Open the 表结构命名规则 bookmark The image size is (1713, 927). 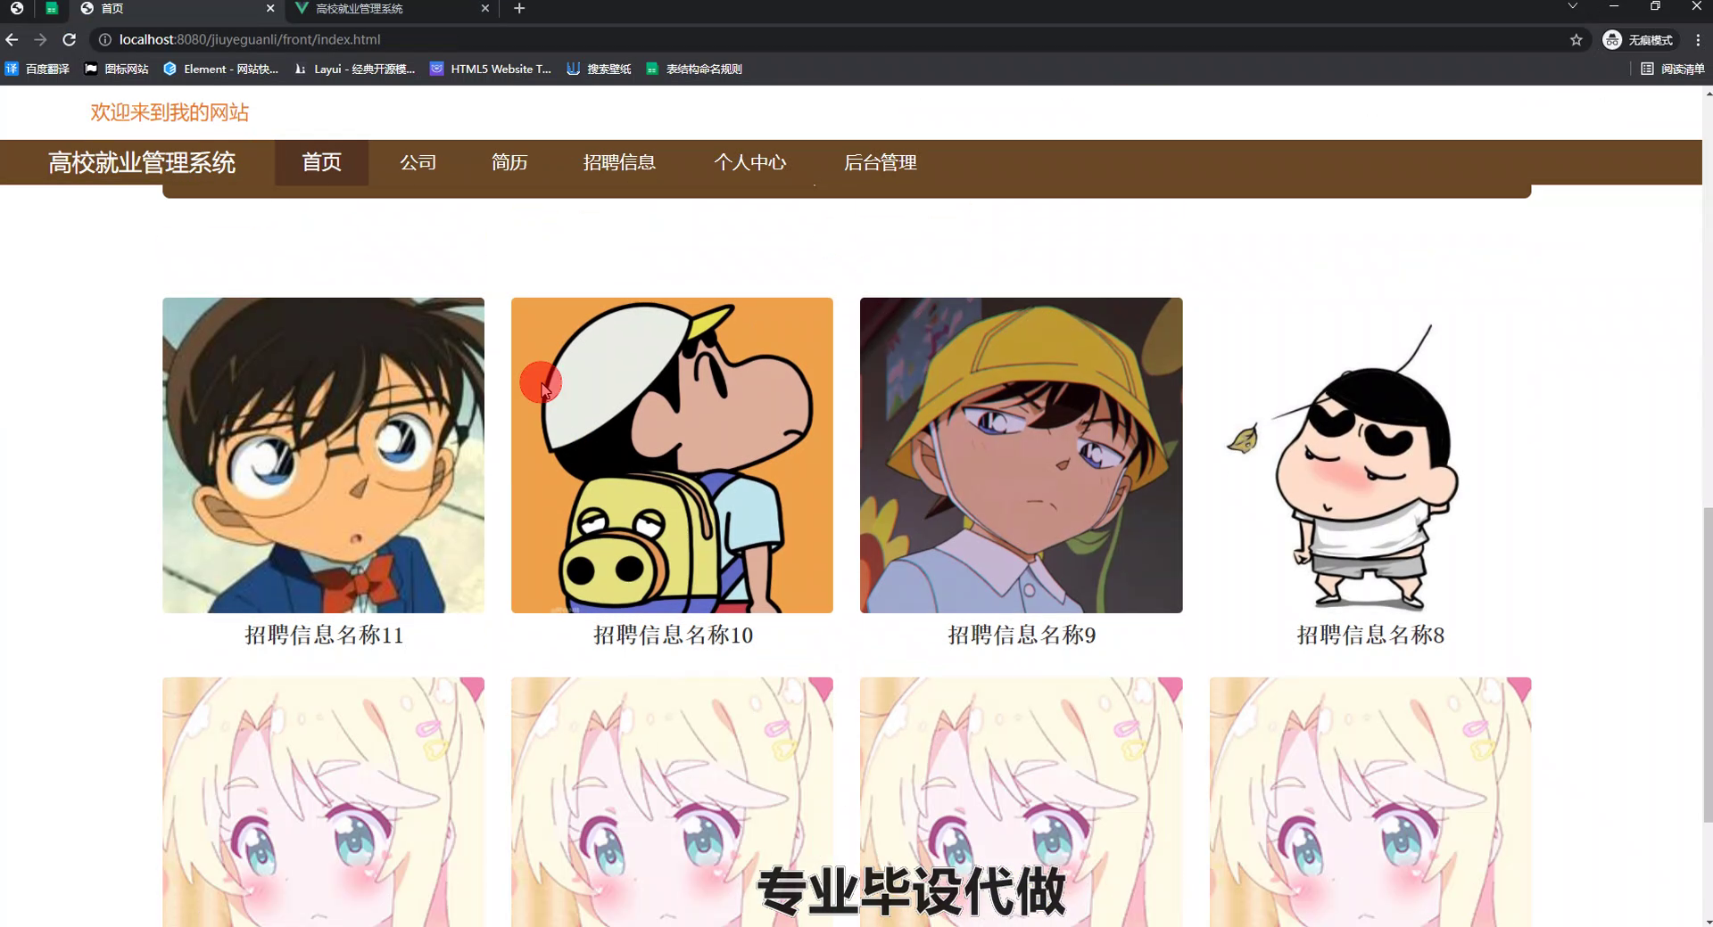pyautogui.click(x=694, y=69)
